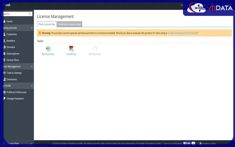Click the Resellers icon in sidebar

tap(4, 41)
